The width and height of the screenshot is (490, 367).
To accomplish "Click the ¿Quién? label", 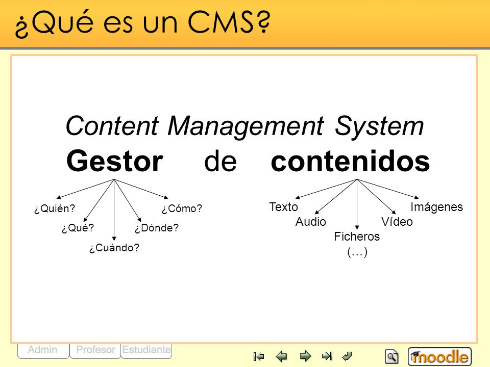I will tap(55, 209).
